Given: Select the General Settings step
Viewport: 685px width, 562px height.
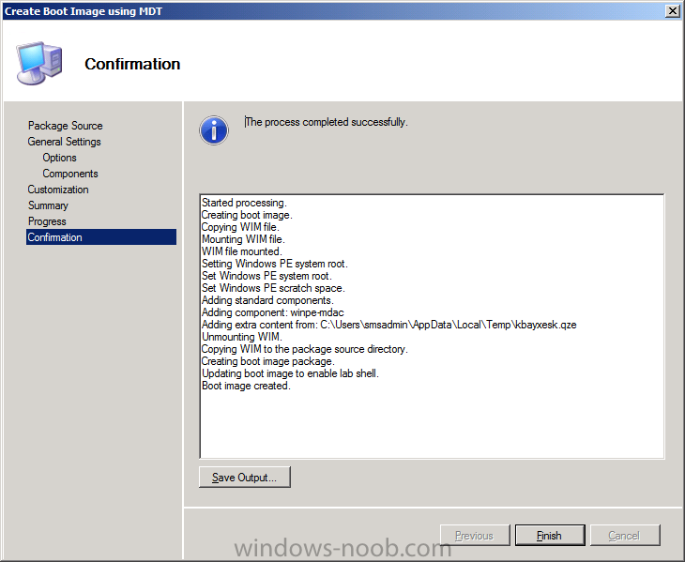Looking at the screenshot, I should point(64,142).
